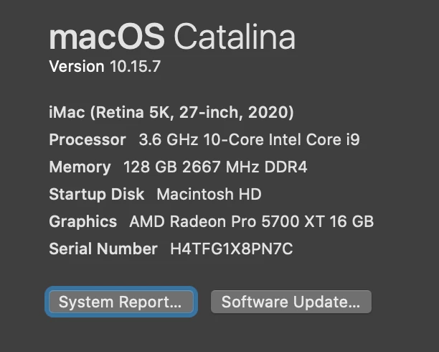439x352 pixels.
Task: Click the Software Update button
Action: click(x=291, y=302)
